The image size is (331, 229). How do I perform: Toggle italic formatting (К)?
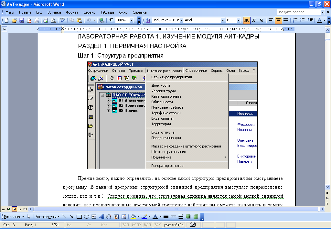pyautogui.click(x=254, y=20)
